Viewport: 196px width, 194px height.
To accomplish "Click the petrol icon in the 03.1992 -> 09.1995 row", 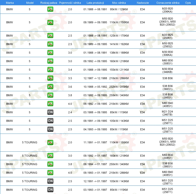I will click(50, 95).
